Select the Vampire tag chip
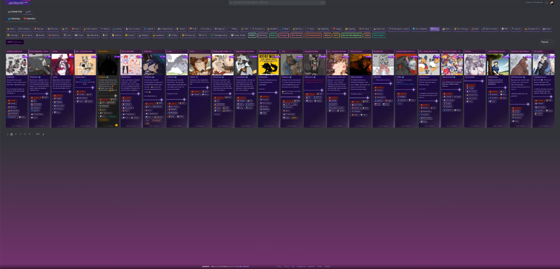The width and height of the screenshot is (560, 269). (26, 35)
